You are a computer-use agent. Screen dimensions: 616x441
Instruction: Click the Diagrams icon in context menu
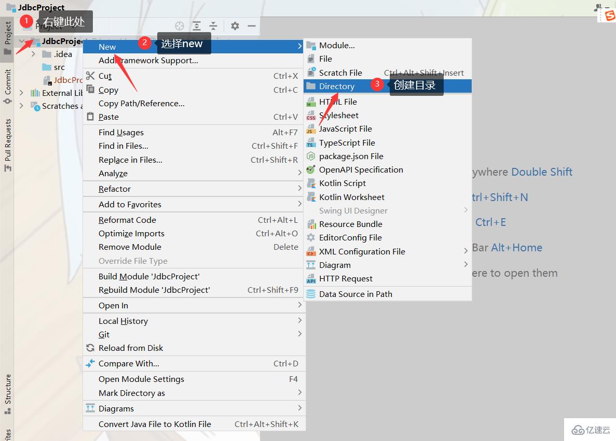(90, 408)
